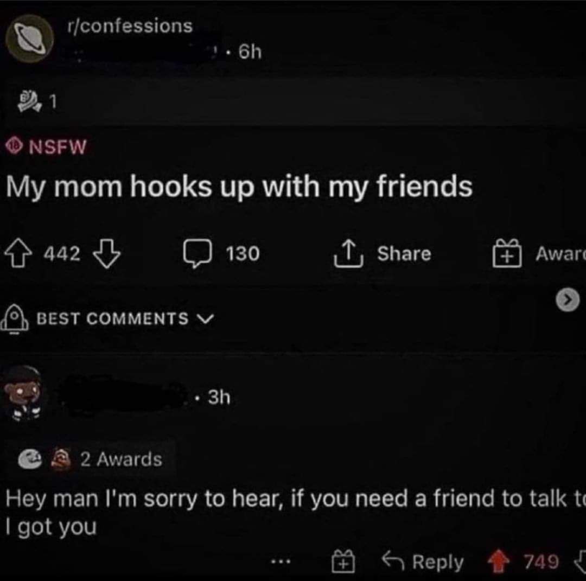This screenshot has height=581, width=586.
Task: Tap the gray circular next arrow
Action: [x=568, y=299]
